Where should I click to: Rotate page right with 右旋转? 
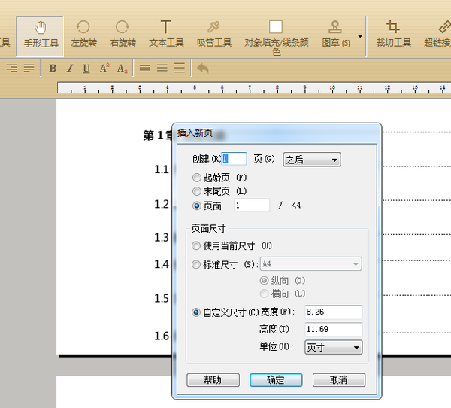point(123,35)
